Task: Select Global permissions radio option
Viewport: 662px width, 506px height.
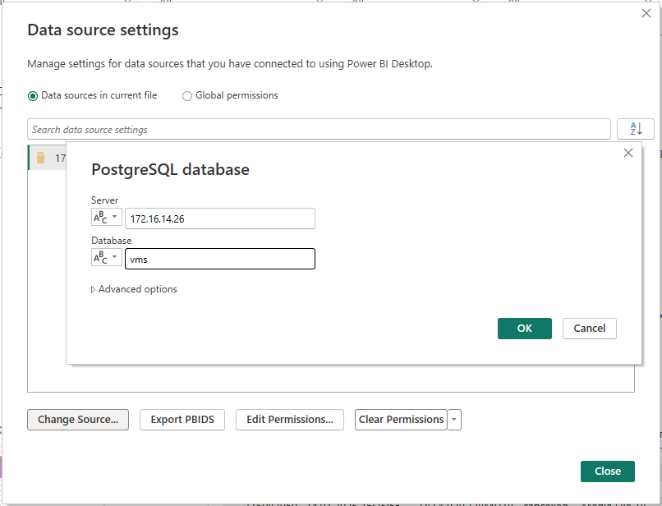Action: tap(187, 96)
